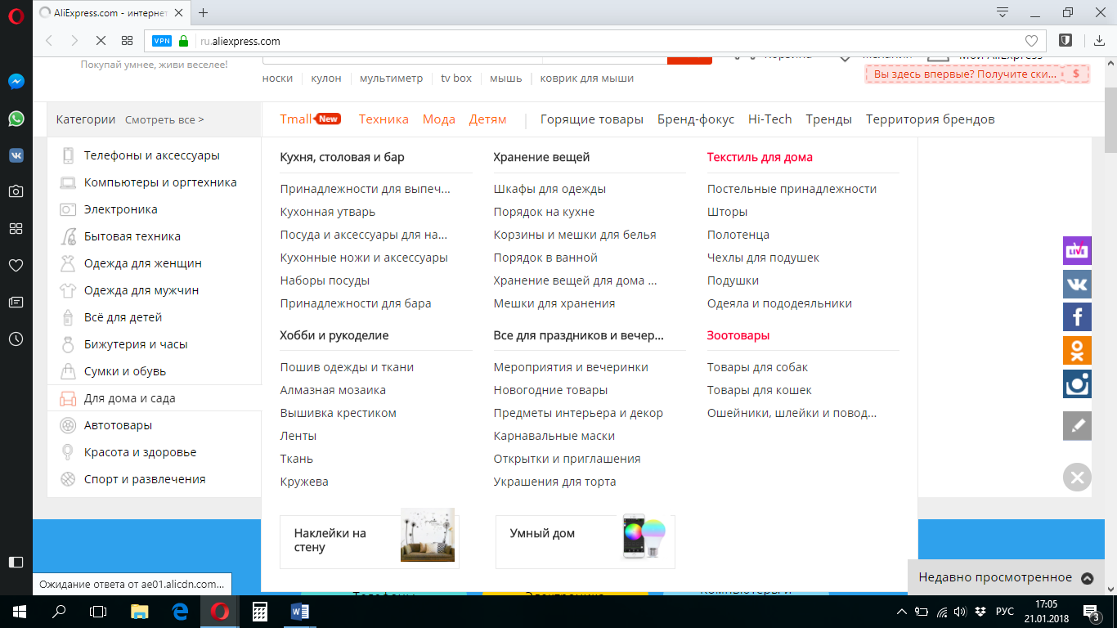
Task: Go back to the previous page
Action: point(49,41)
